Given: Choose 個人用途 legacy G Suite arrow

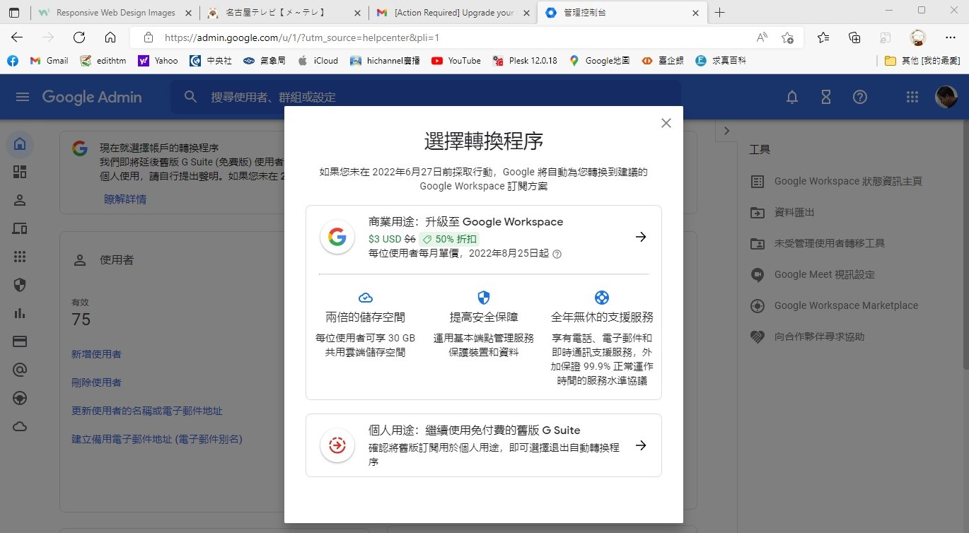Looking at the screenshot, I should pyautogui.click(x=641, y=445).
